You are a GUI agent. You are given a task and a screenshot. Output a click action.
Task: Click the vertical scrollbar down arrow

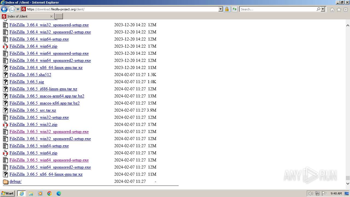point(348,184)
